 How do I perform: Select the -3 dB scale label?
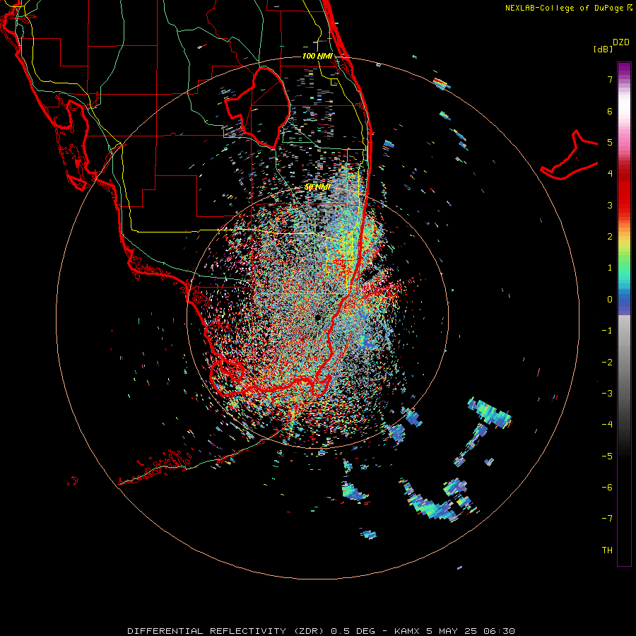point(607,393)
